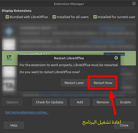Click the LanguageTool LT icon
The height and width of the screenshot is (133, 138).
9,58
